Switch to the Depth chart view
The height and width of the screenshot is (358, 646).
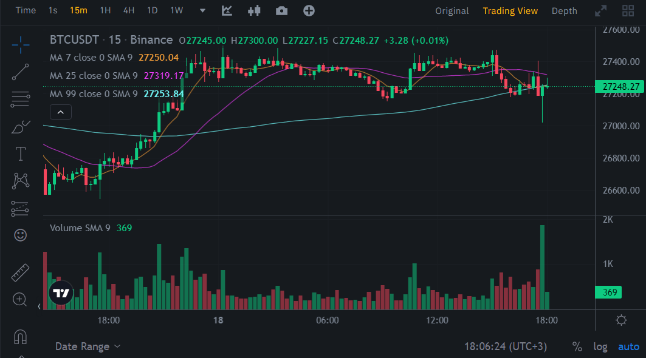coord(564,11)
